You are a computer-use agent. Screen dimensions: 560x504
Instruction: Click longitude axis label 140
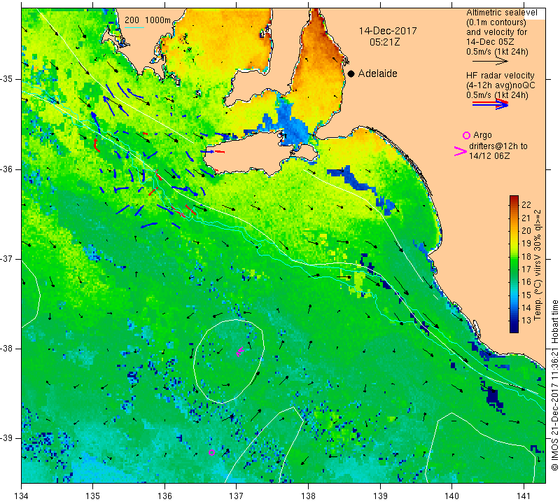pos(451,496)
